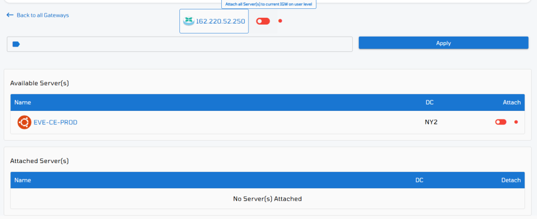This screenshot has height=219, width=537.
Task: Click Ubuntu icon for EVE-CE-PROD
Action: tap(24, 122)
